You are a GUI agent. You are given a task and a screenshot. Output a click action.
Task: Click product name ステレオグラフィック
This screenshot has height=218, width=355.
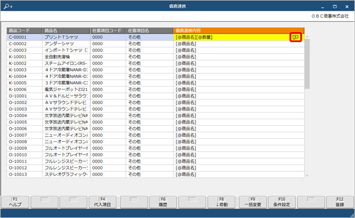click(x=66, y=175)
